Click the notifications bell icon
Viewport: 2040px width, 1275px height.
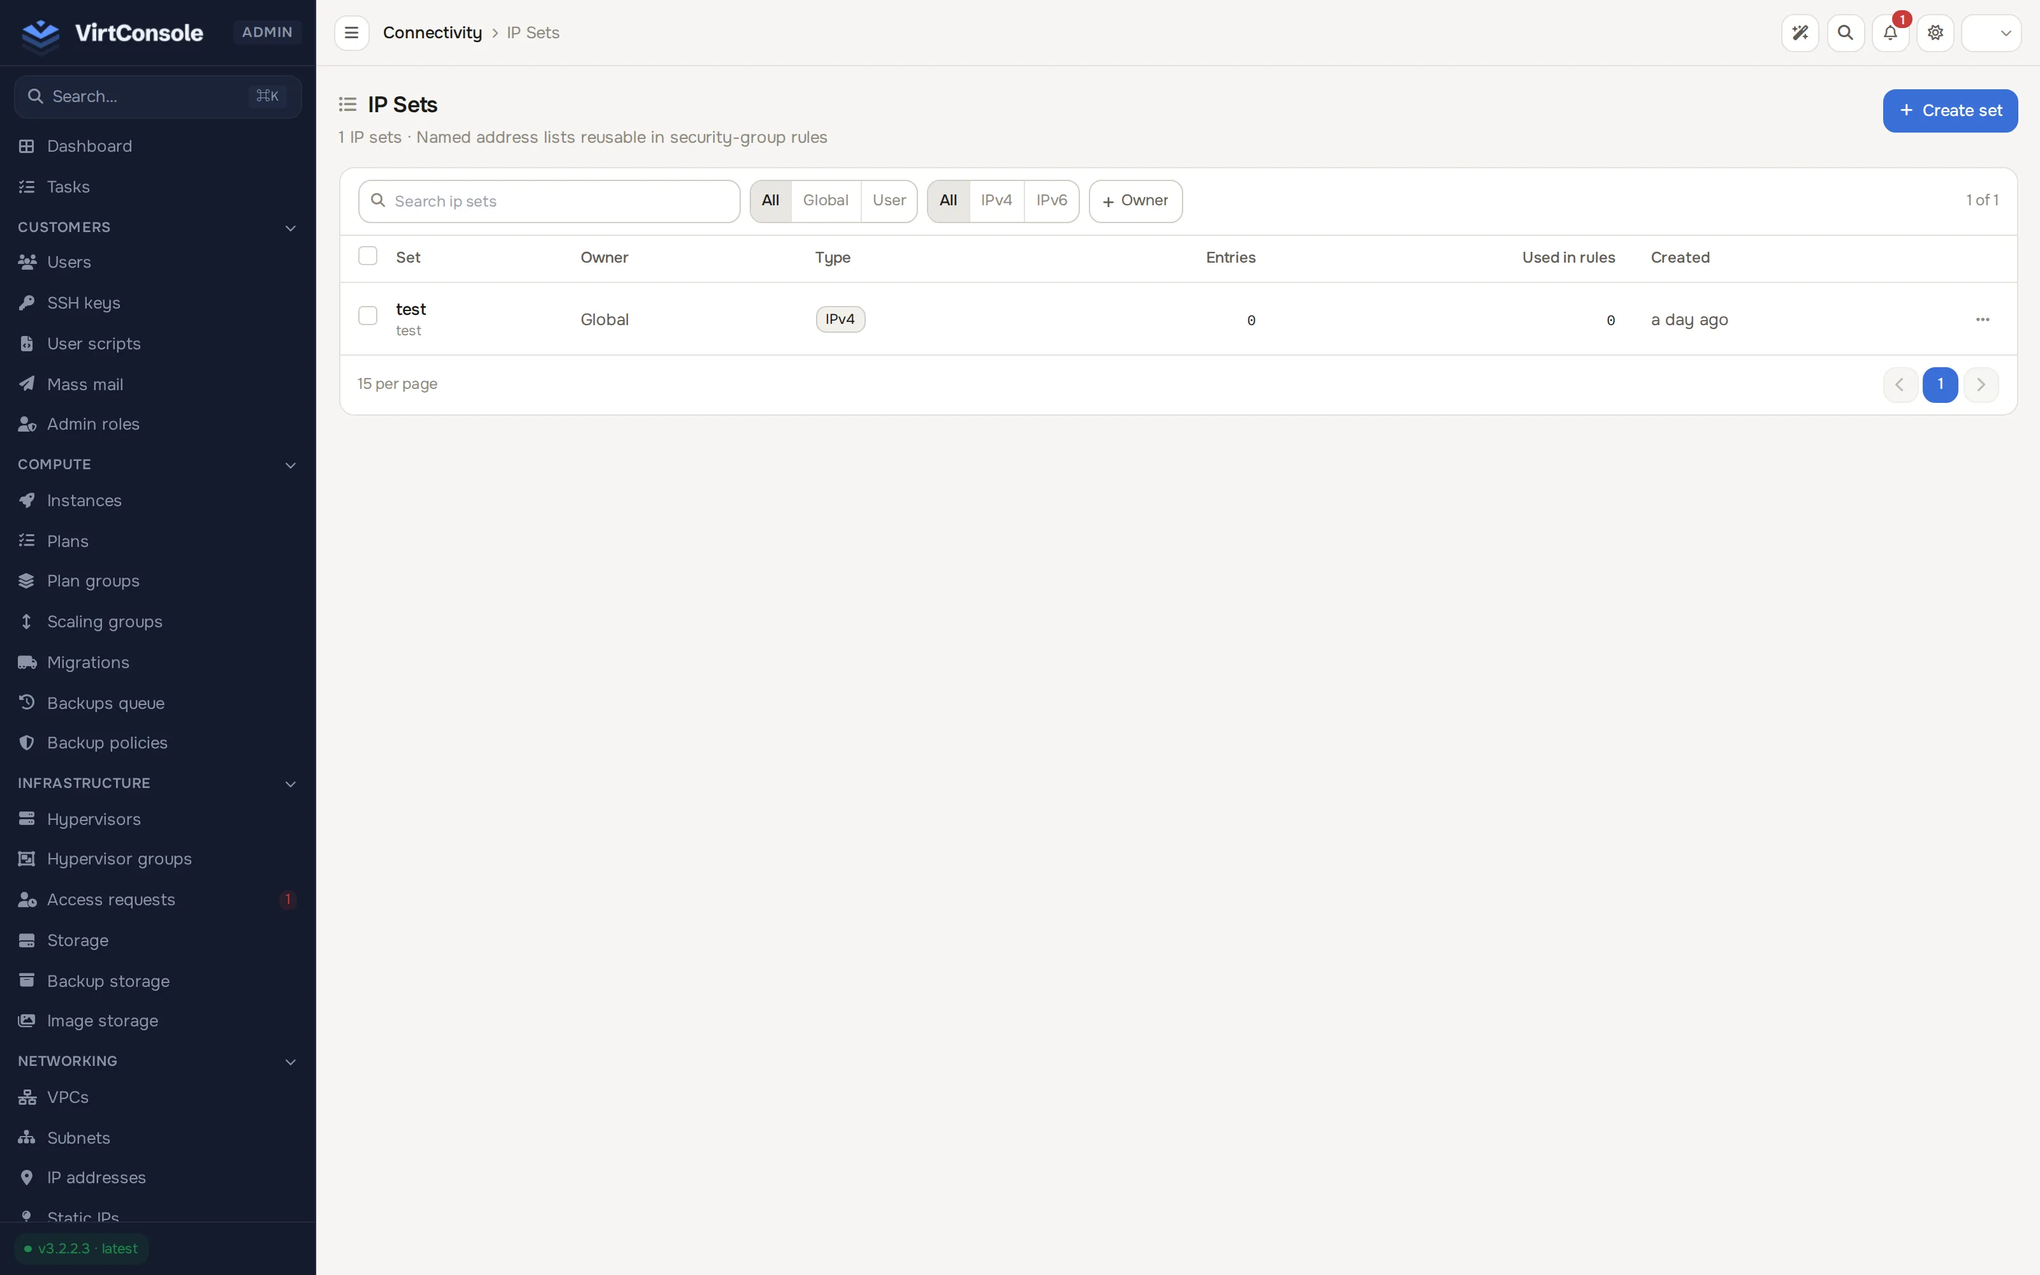[x=1890, y=33]
